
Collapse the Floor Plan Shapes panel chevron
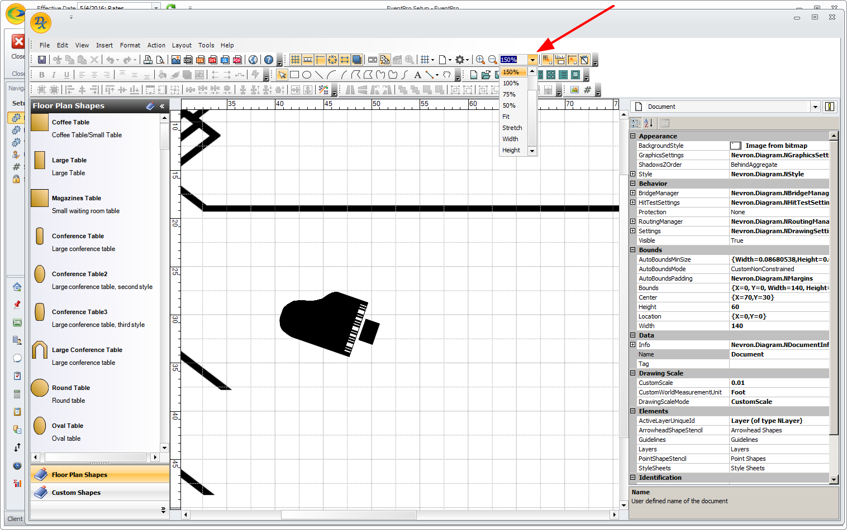point(162,106)
